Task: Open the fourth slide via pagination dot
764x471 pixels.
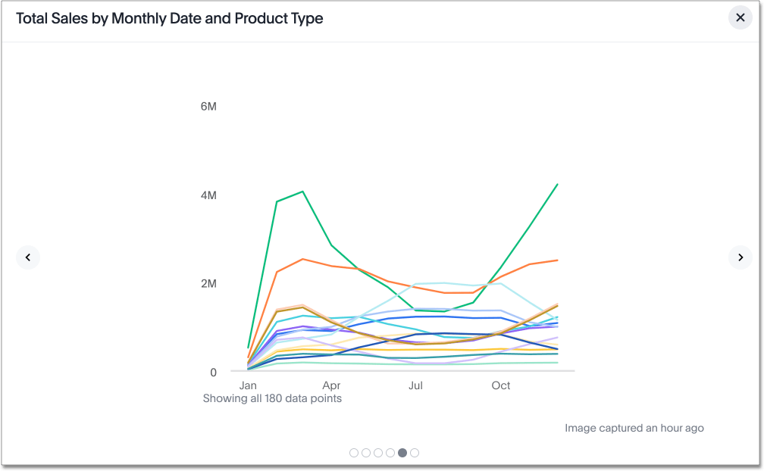Action: (x=390, y=453)
